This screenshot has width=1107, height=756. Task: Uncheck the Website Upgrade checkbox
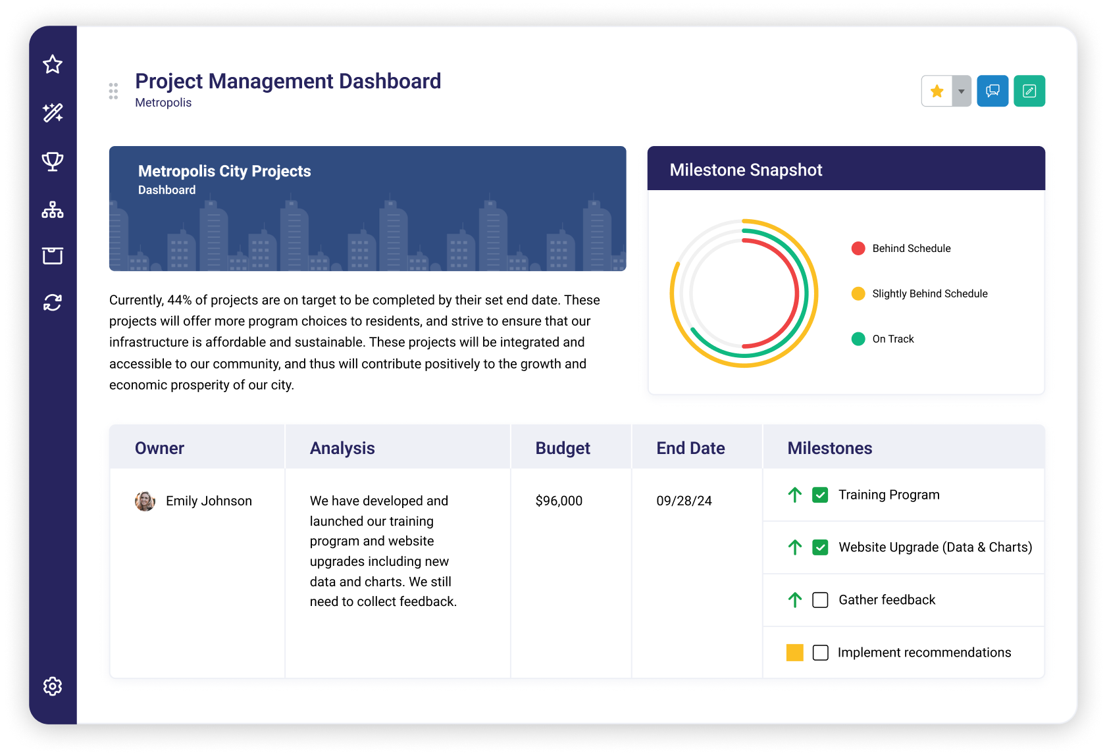click(820, 547)
